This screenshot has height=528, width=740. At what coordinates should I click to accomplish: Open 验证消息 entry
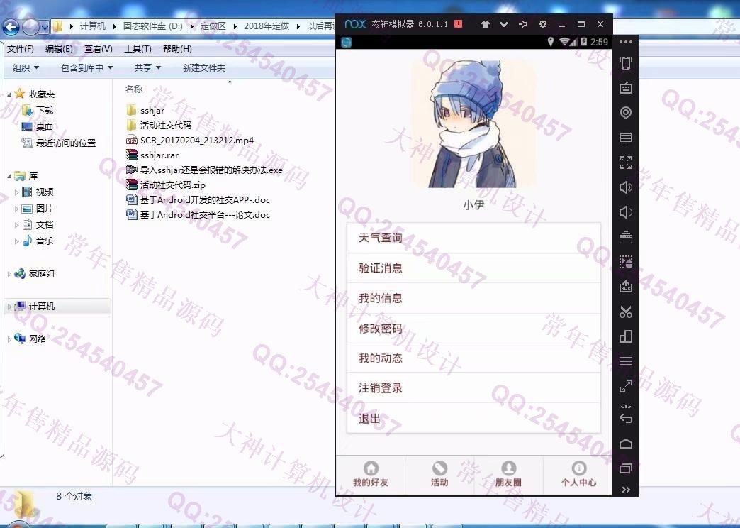(473, 268)
